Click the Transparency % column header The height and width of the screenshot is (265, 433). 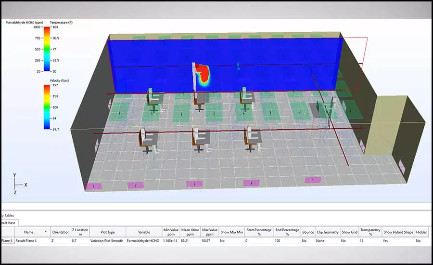[370, 232]
